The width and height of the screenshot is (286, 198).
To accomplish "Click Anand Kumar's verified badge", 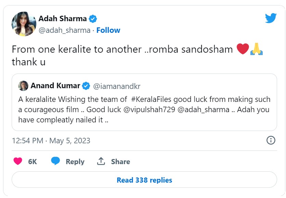I will click(86, 85).
